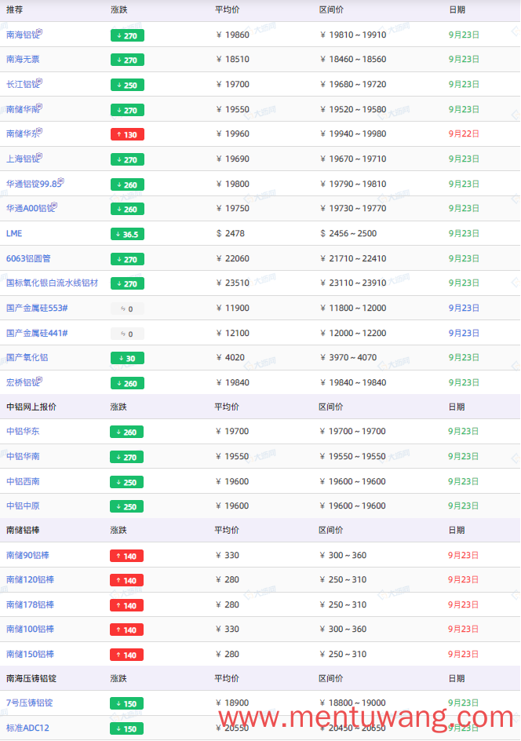Select the average price ¥ 18900
Screen dimensions: 521x741
click(x=232, y=703)
